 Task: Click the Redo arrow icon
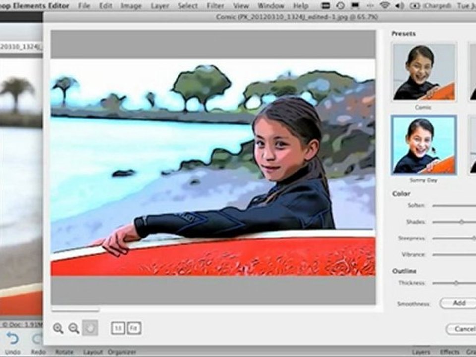pos(38,339)
